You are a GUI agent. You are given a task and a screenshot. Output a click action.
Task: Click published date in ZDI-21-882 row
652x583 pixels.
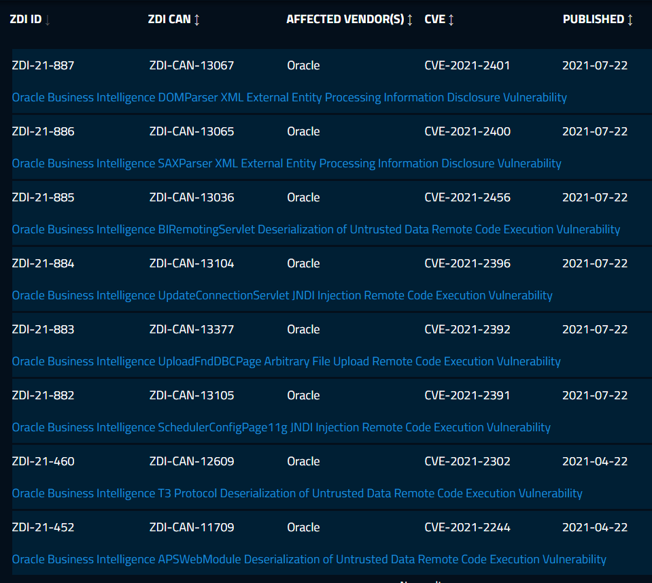click(x=595, y=395)
